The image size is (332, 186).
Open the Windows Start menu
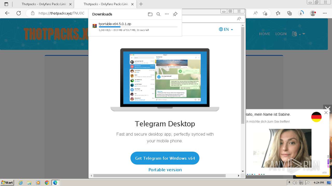[7, 183]
